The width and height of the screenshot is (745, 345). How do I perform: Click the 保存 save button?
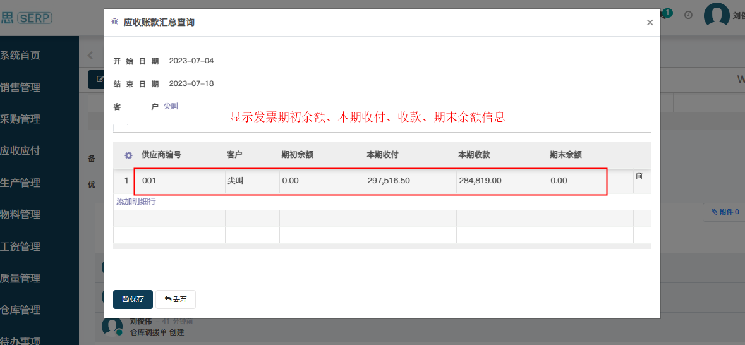pos(133,299)
